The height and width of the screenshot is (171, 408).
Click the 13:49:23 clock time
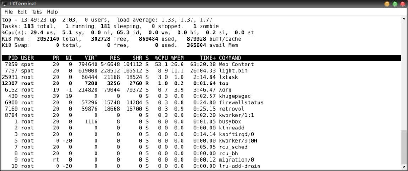[34, 20]
